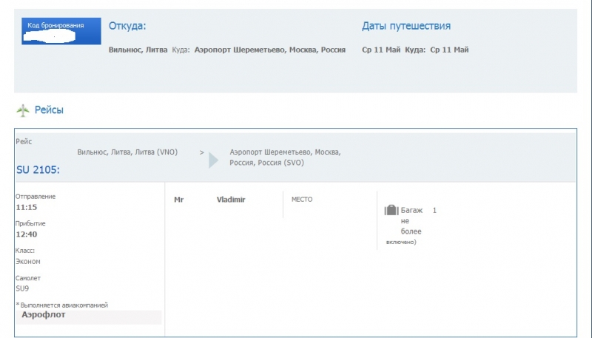Click the Багаж baggage label
Screen dimensions: 592x338
[x=411, y=210]
